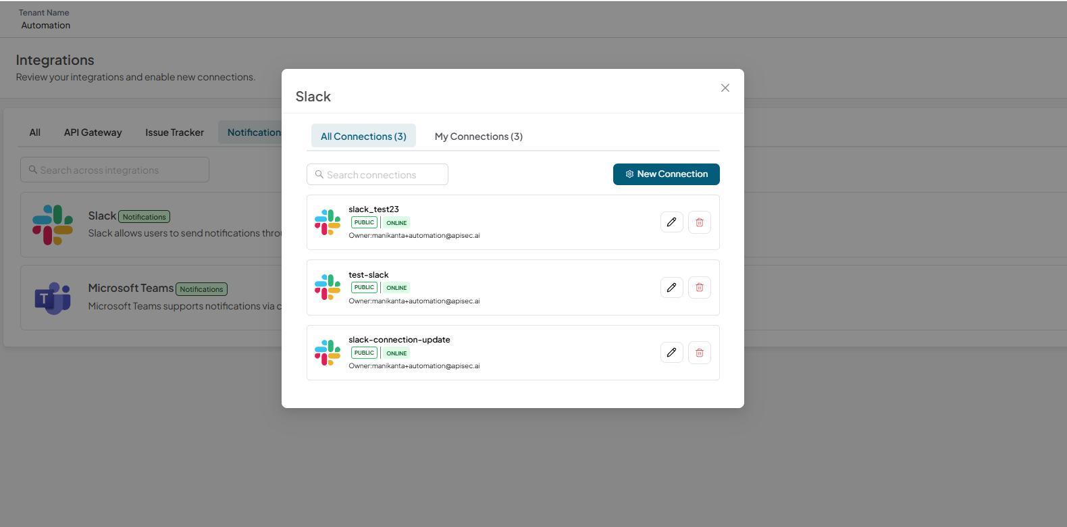Open the Issue Tracker tab
The height and width of the screenshot is (527, 1067).
[x=174, y=132]
